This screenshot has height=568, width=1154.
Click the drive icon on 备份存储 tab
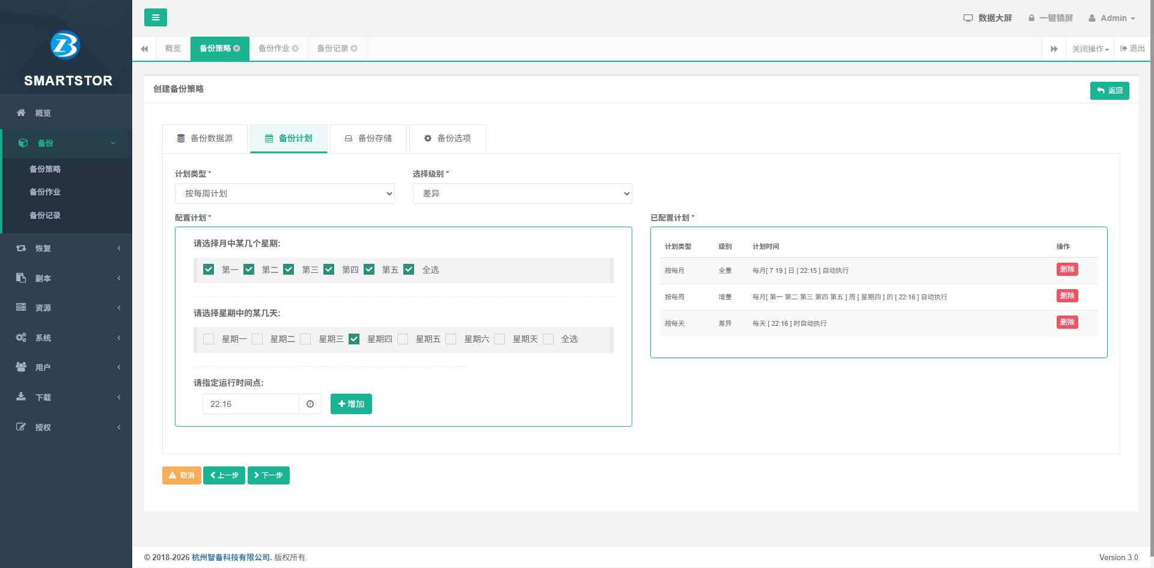(349, 138)
